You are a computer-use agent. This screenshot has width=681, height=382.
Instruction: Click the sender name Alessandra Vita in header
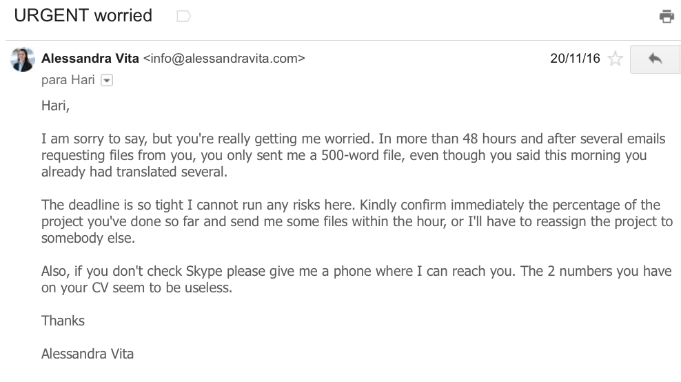coord(90,58)
